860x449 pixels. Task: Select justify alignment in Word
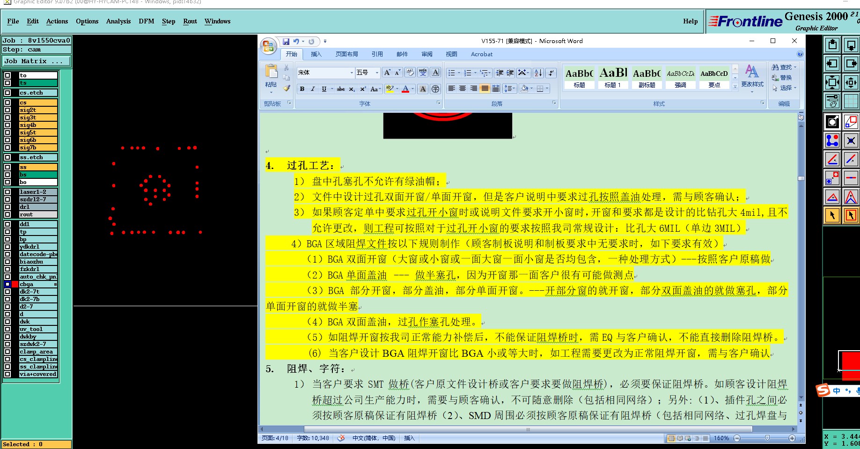(x=485, y=88)
